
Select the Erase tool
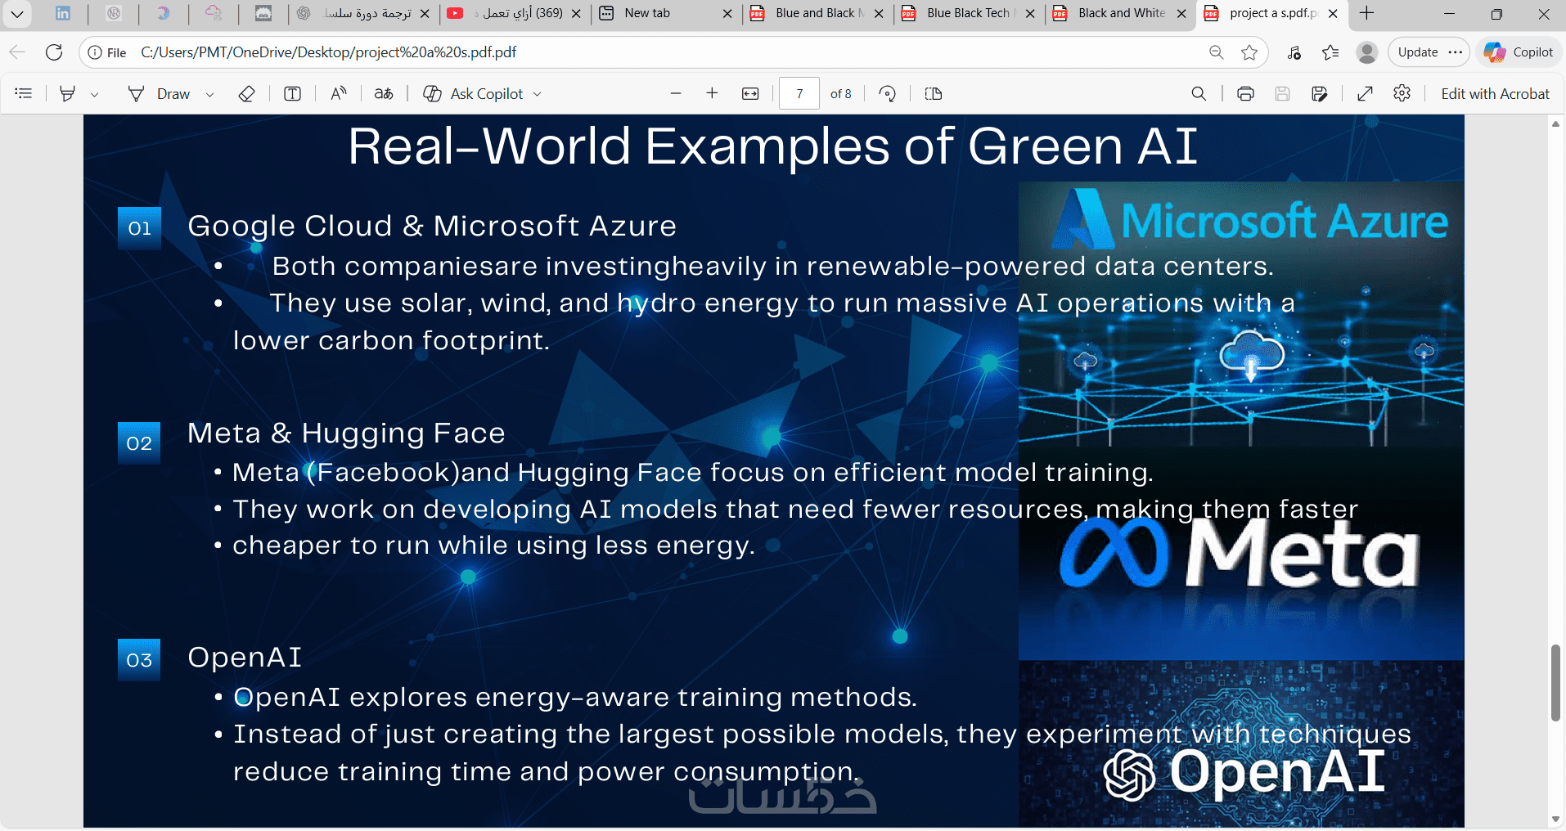[246, 94]
